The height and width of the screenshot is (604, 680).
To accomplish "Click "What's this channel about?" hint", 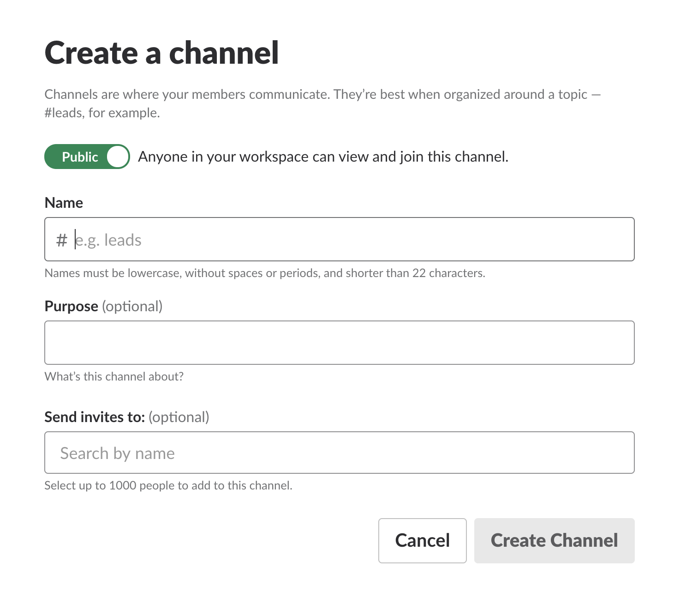I will click(114, 376).
